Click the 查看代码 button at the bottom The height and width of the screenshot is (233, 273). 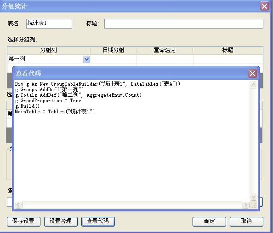coord(98,221)
